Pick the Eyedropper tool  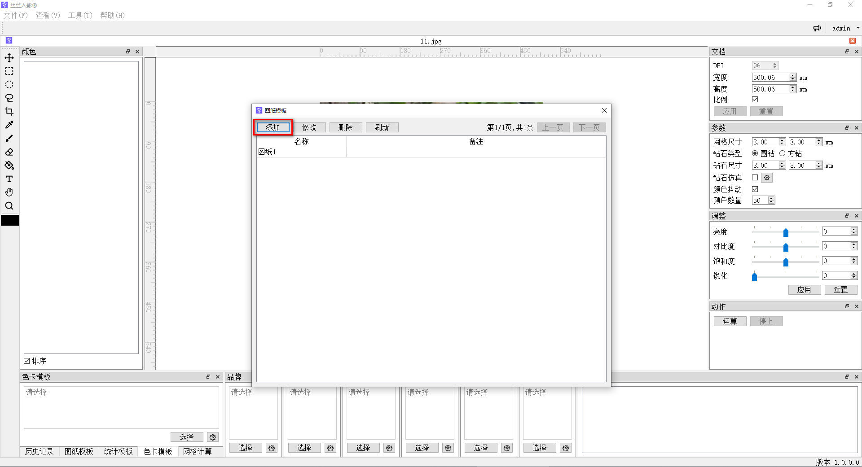[x=9, y=125]
